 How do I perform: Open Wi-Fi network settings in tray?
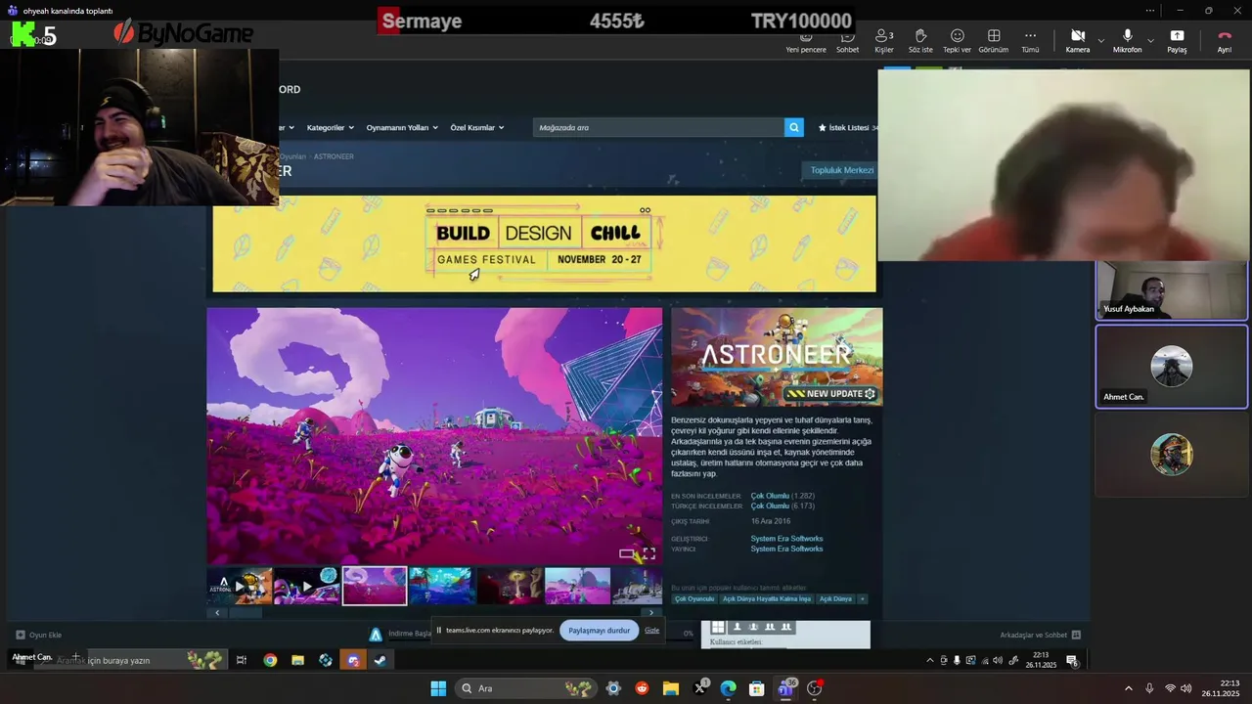coord(1170,688)
